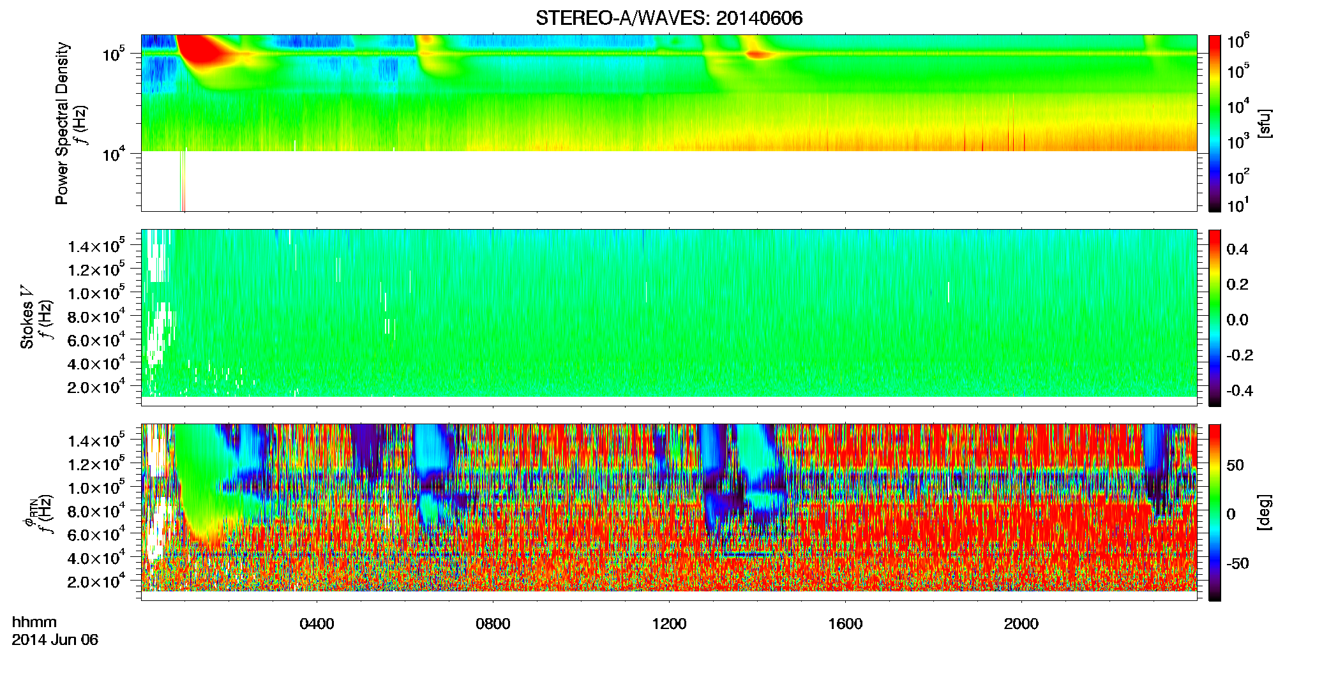Click the power spectral density colorbar
Viewport: 1338px width, 689px height.
click(x=1215, y=123)
